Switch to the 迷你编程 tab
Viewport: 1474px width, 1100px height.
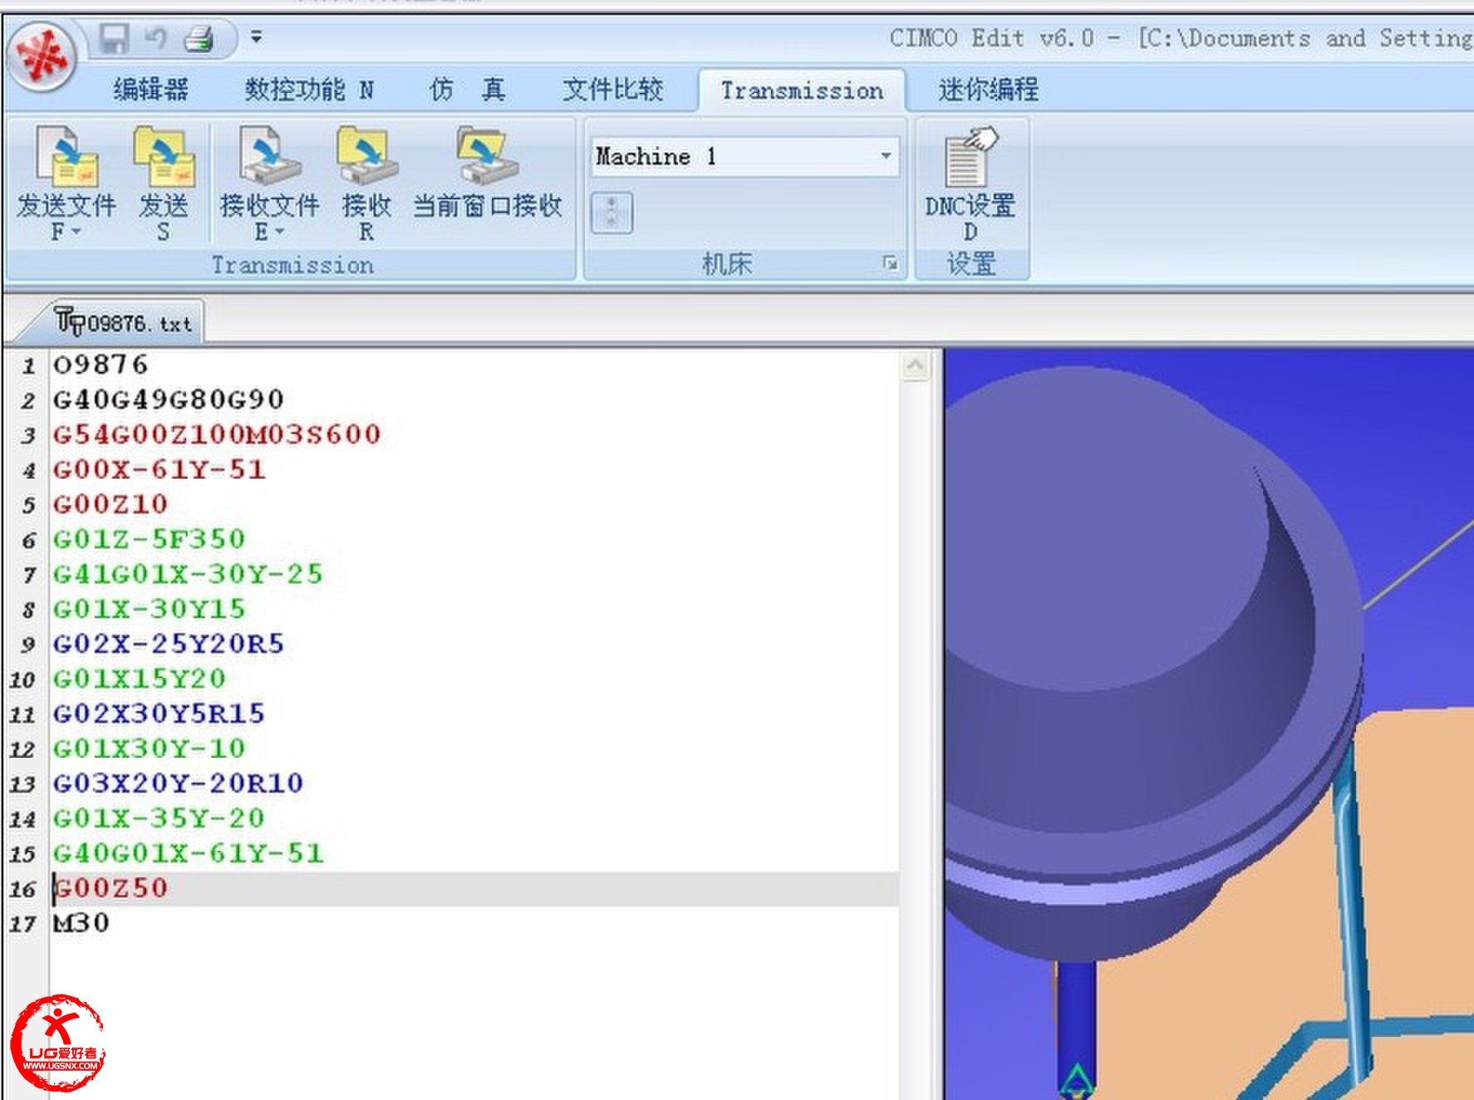[x=988, y=89]
